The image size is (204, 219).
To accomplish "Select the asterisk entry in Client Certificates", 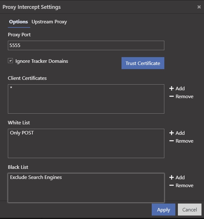I will pyautogui.click(x=11, y=88).
